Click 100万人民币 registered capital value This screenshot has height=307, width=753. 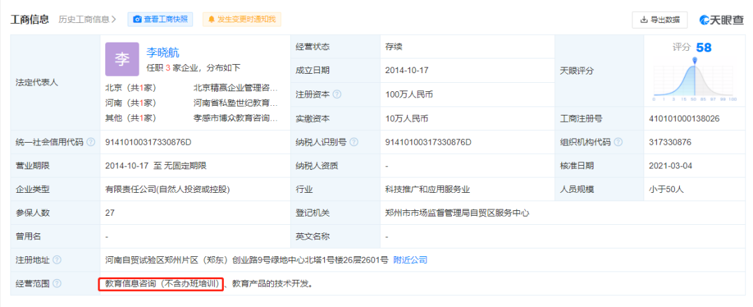409,95
